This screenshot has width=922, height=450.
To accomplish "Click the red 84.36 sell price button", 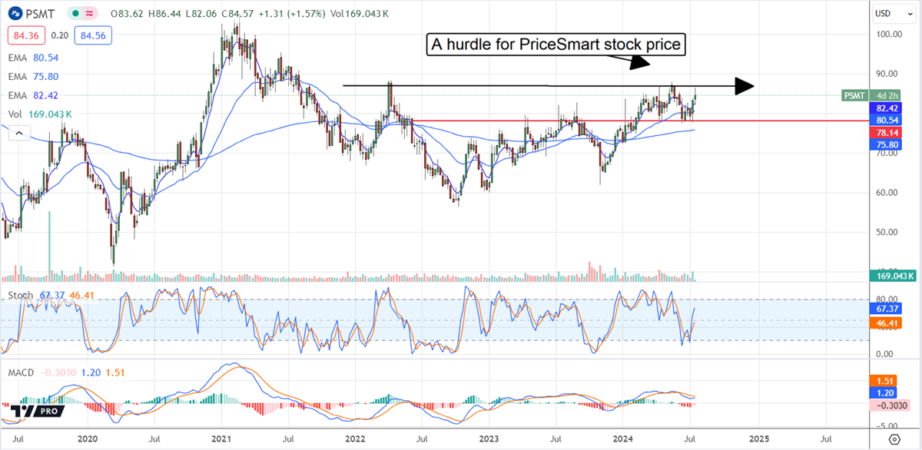I will [26, 35].
